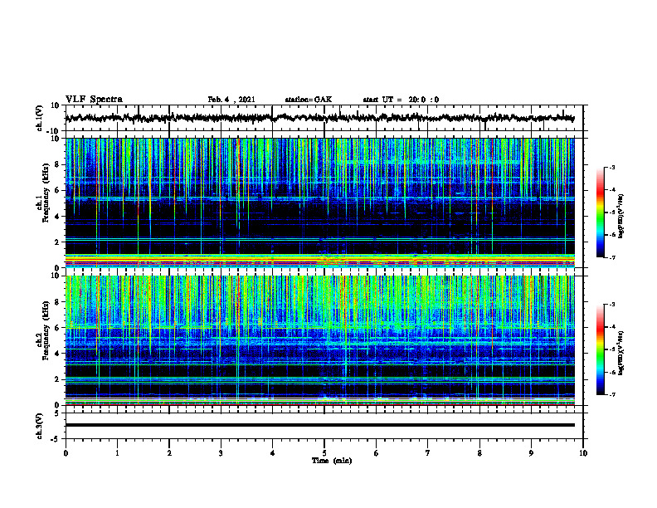This screenshot has width=657, height=508.
Task: Click time axis tick label "6"
Action: [x=377, y=453]
